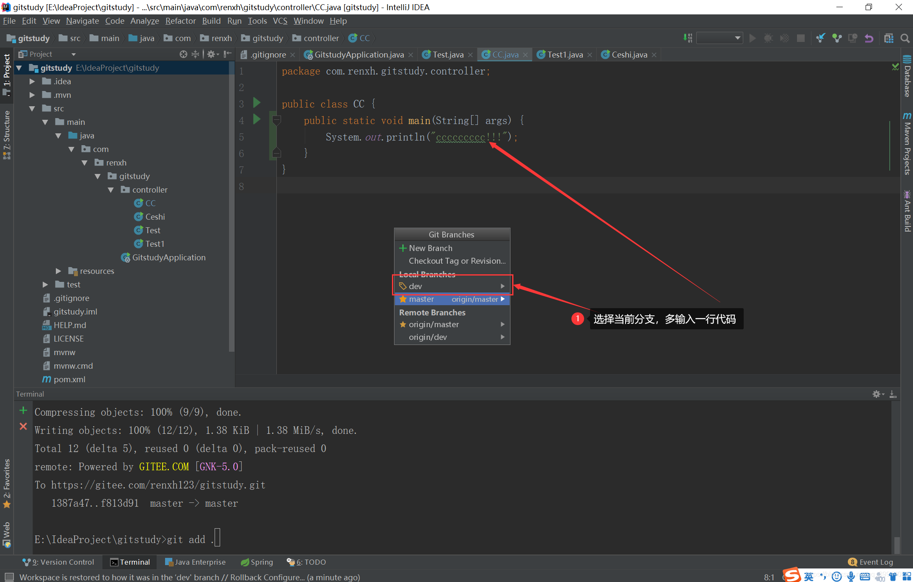Open Java Enterprise tool window
The height and width of the screenshot is (582, 913).
click(x=195, y=562)
